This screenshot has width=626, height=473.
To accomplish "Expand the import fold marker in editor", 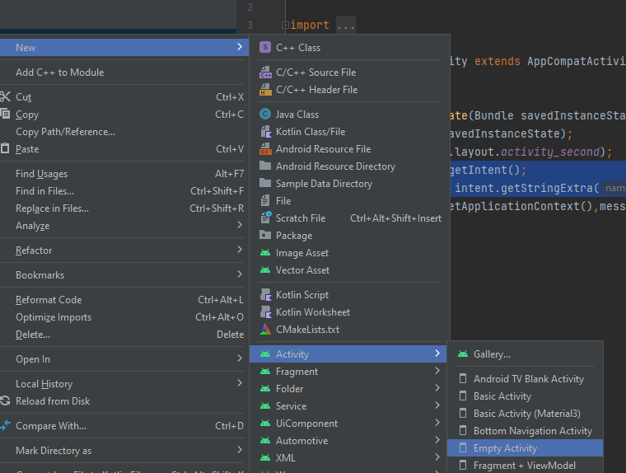I will coord(285,26).
